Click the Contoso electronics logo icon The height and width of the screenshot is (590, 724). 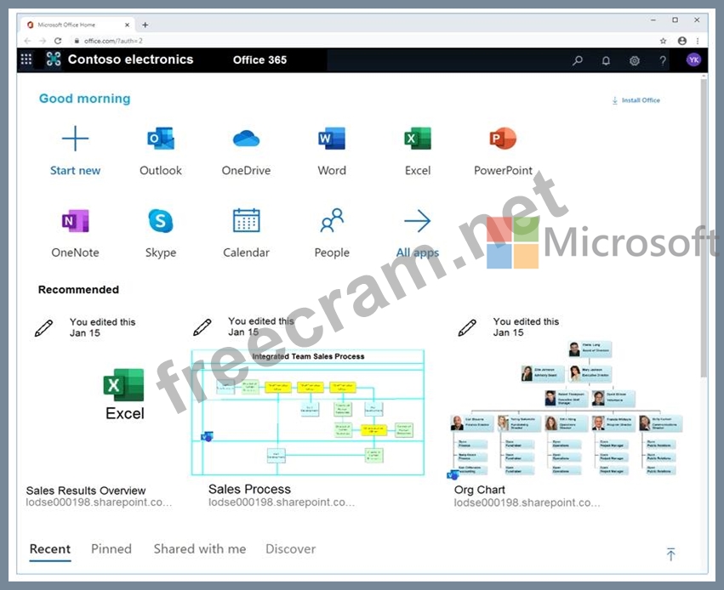(x=53, y=59)
